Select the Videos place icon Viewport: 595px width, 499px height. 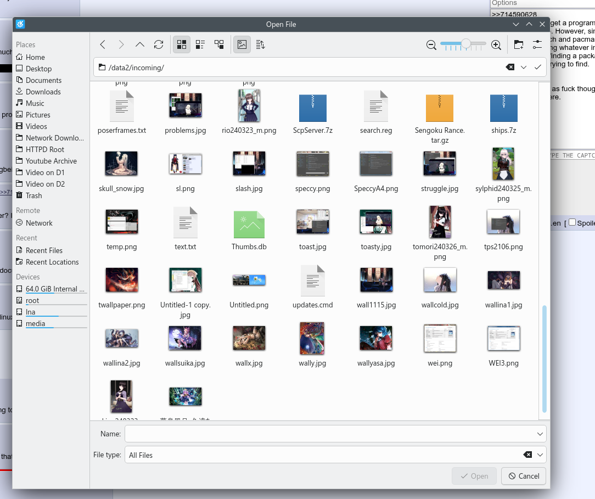[19, 126]
